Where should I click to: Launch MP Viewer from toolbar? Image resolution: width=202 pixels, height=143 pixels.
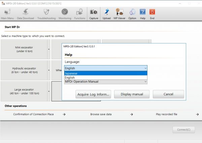(x=120, y=14)
